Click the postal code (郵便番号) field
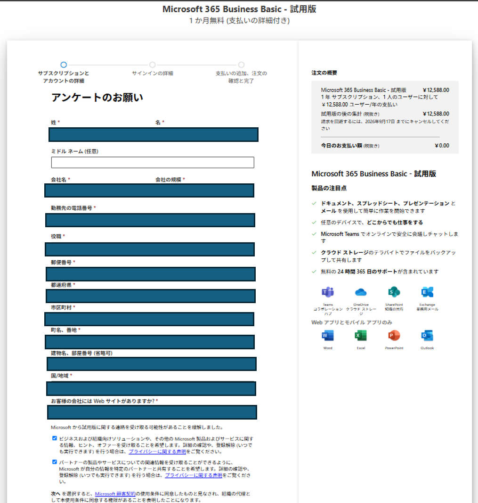The image size is (478, 503). point(151,274)
